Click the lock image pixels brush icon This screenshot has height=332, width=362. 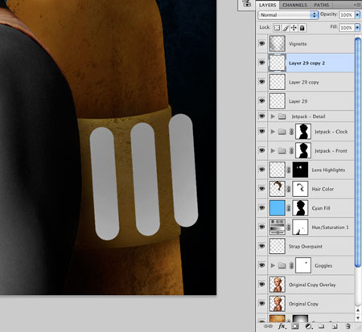point(286,28)
